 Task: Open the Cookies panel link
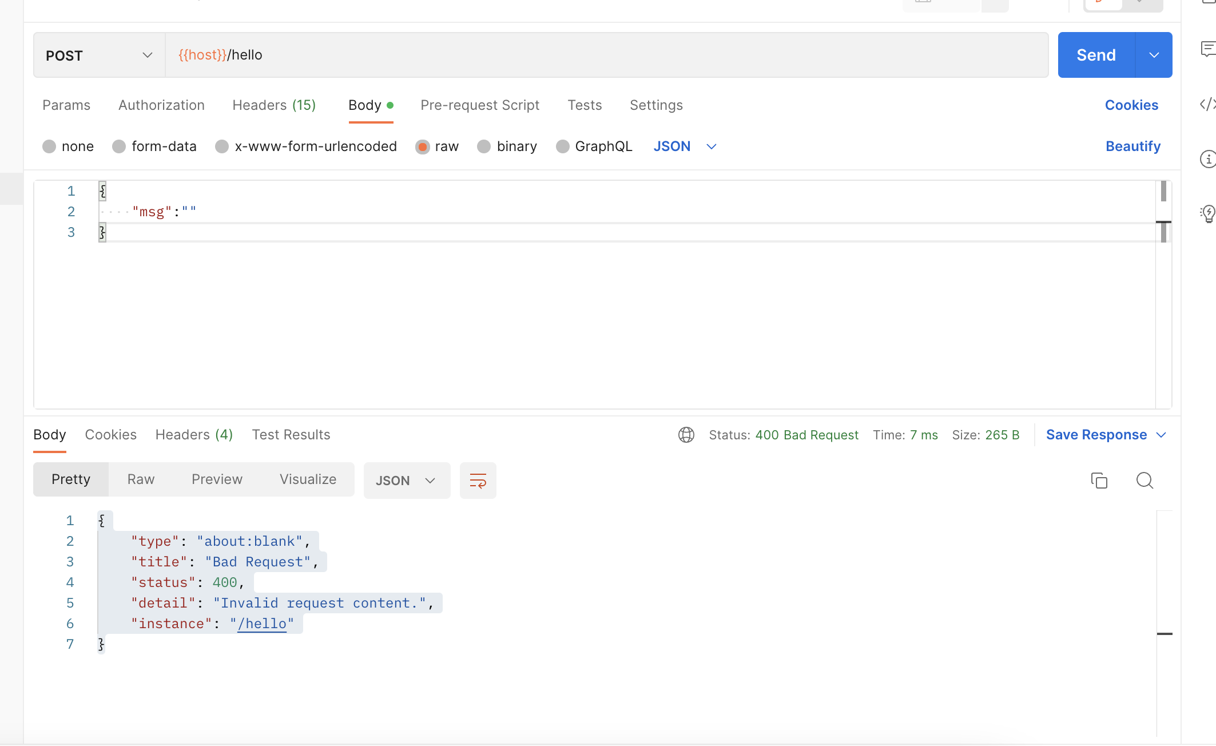(x=1131, y=105)
